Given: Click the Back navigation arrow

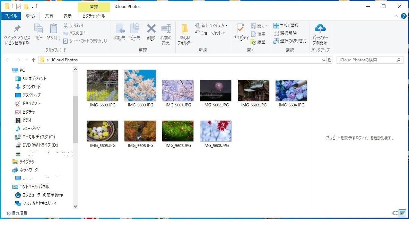Looking at the screenshot, I should tap(8, 60).
